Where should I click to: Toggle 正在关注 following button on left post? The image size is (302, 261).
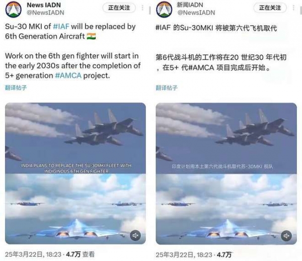(119, 8)
